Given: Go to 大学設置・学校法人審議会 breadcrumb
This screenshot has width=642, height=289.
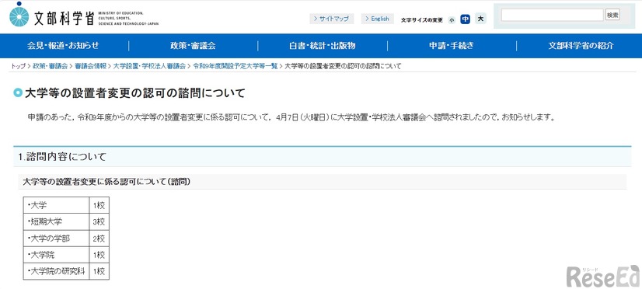Looking at the screenshot, I should pos(149,66).
